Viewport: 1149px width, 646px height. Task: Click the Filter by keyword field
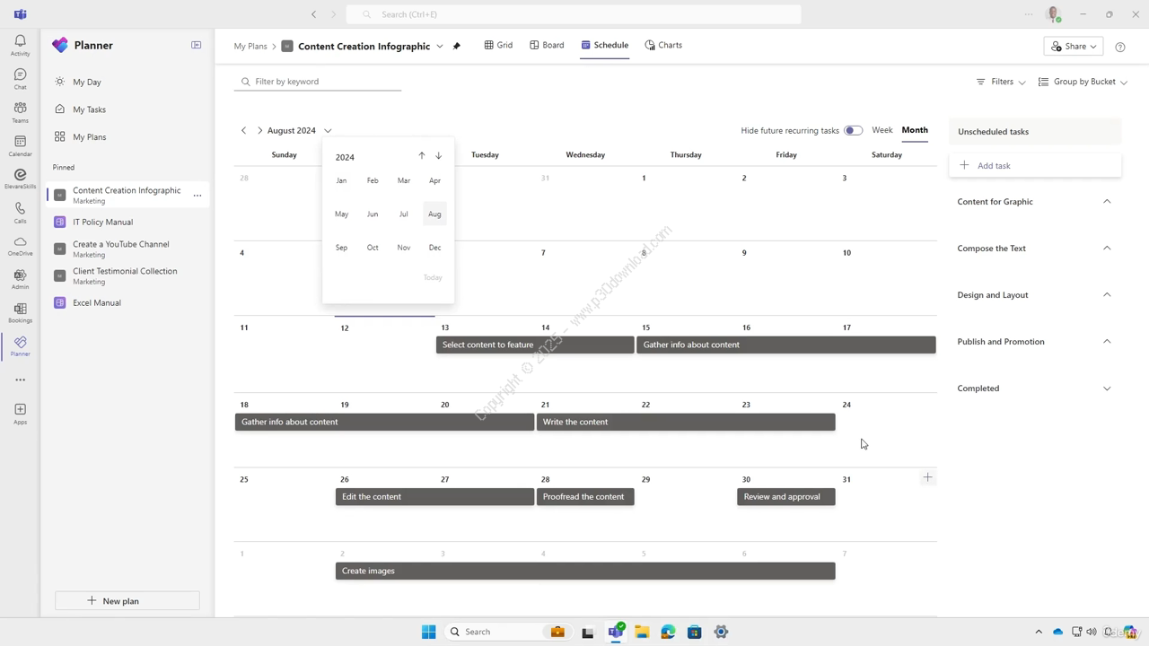pyautogui.click(x=323, y=82)
